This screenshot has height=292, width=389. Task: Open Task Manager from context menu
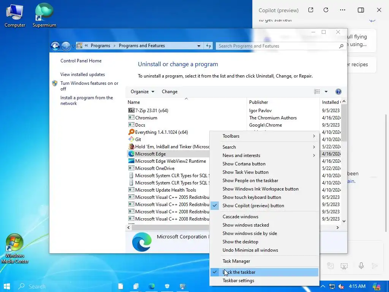click(x=264, y=261)
